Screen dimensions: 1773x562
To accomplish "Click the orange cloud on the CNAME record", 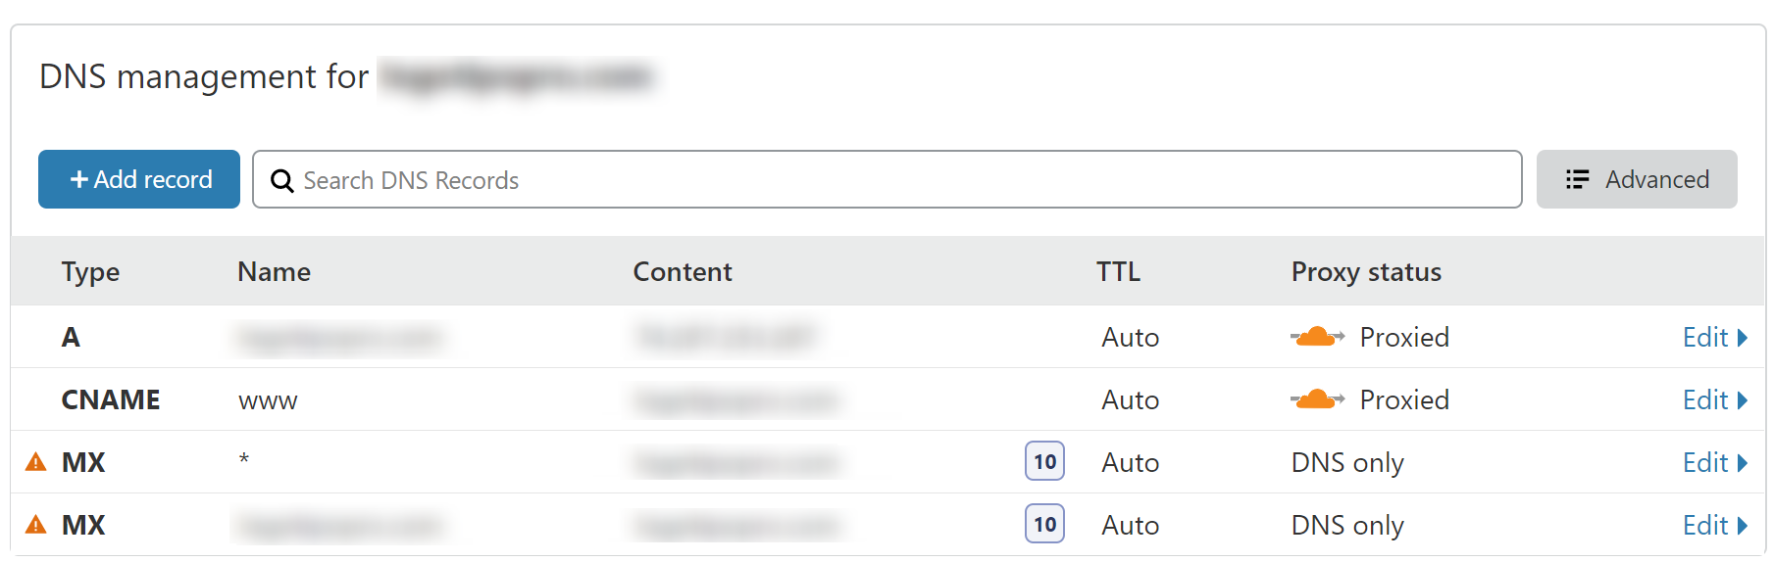I will [1316, 399].
